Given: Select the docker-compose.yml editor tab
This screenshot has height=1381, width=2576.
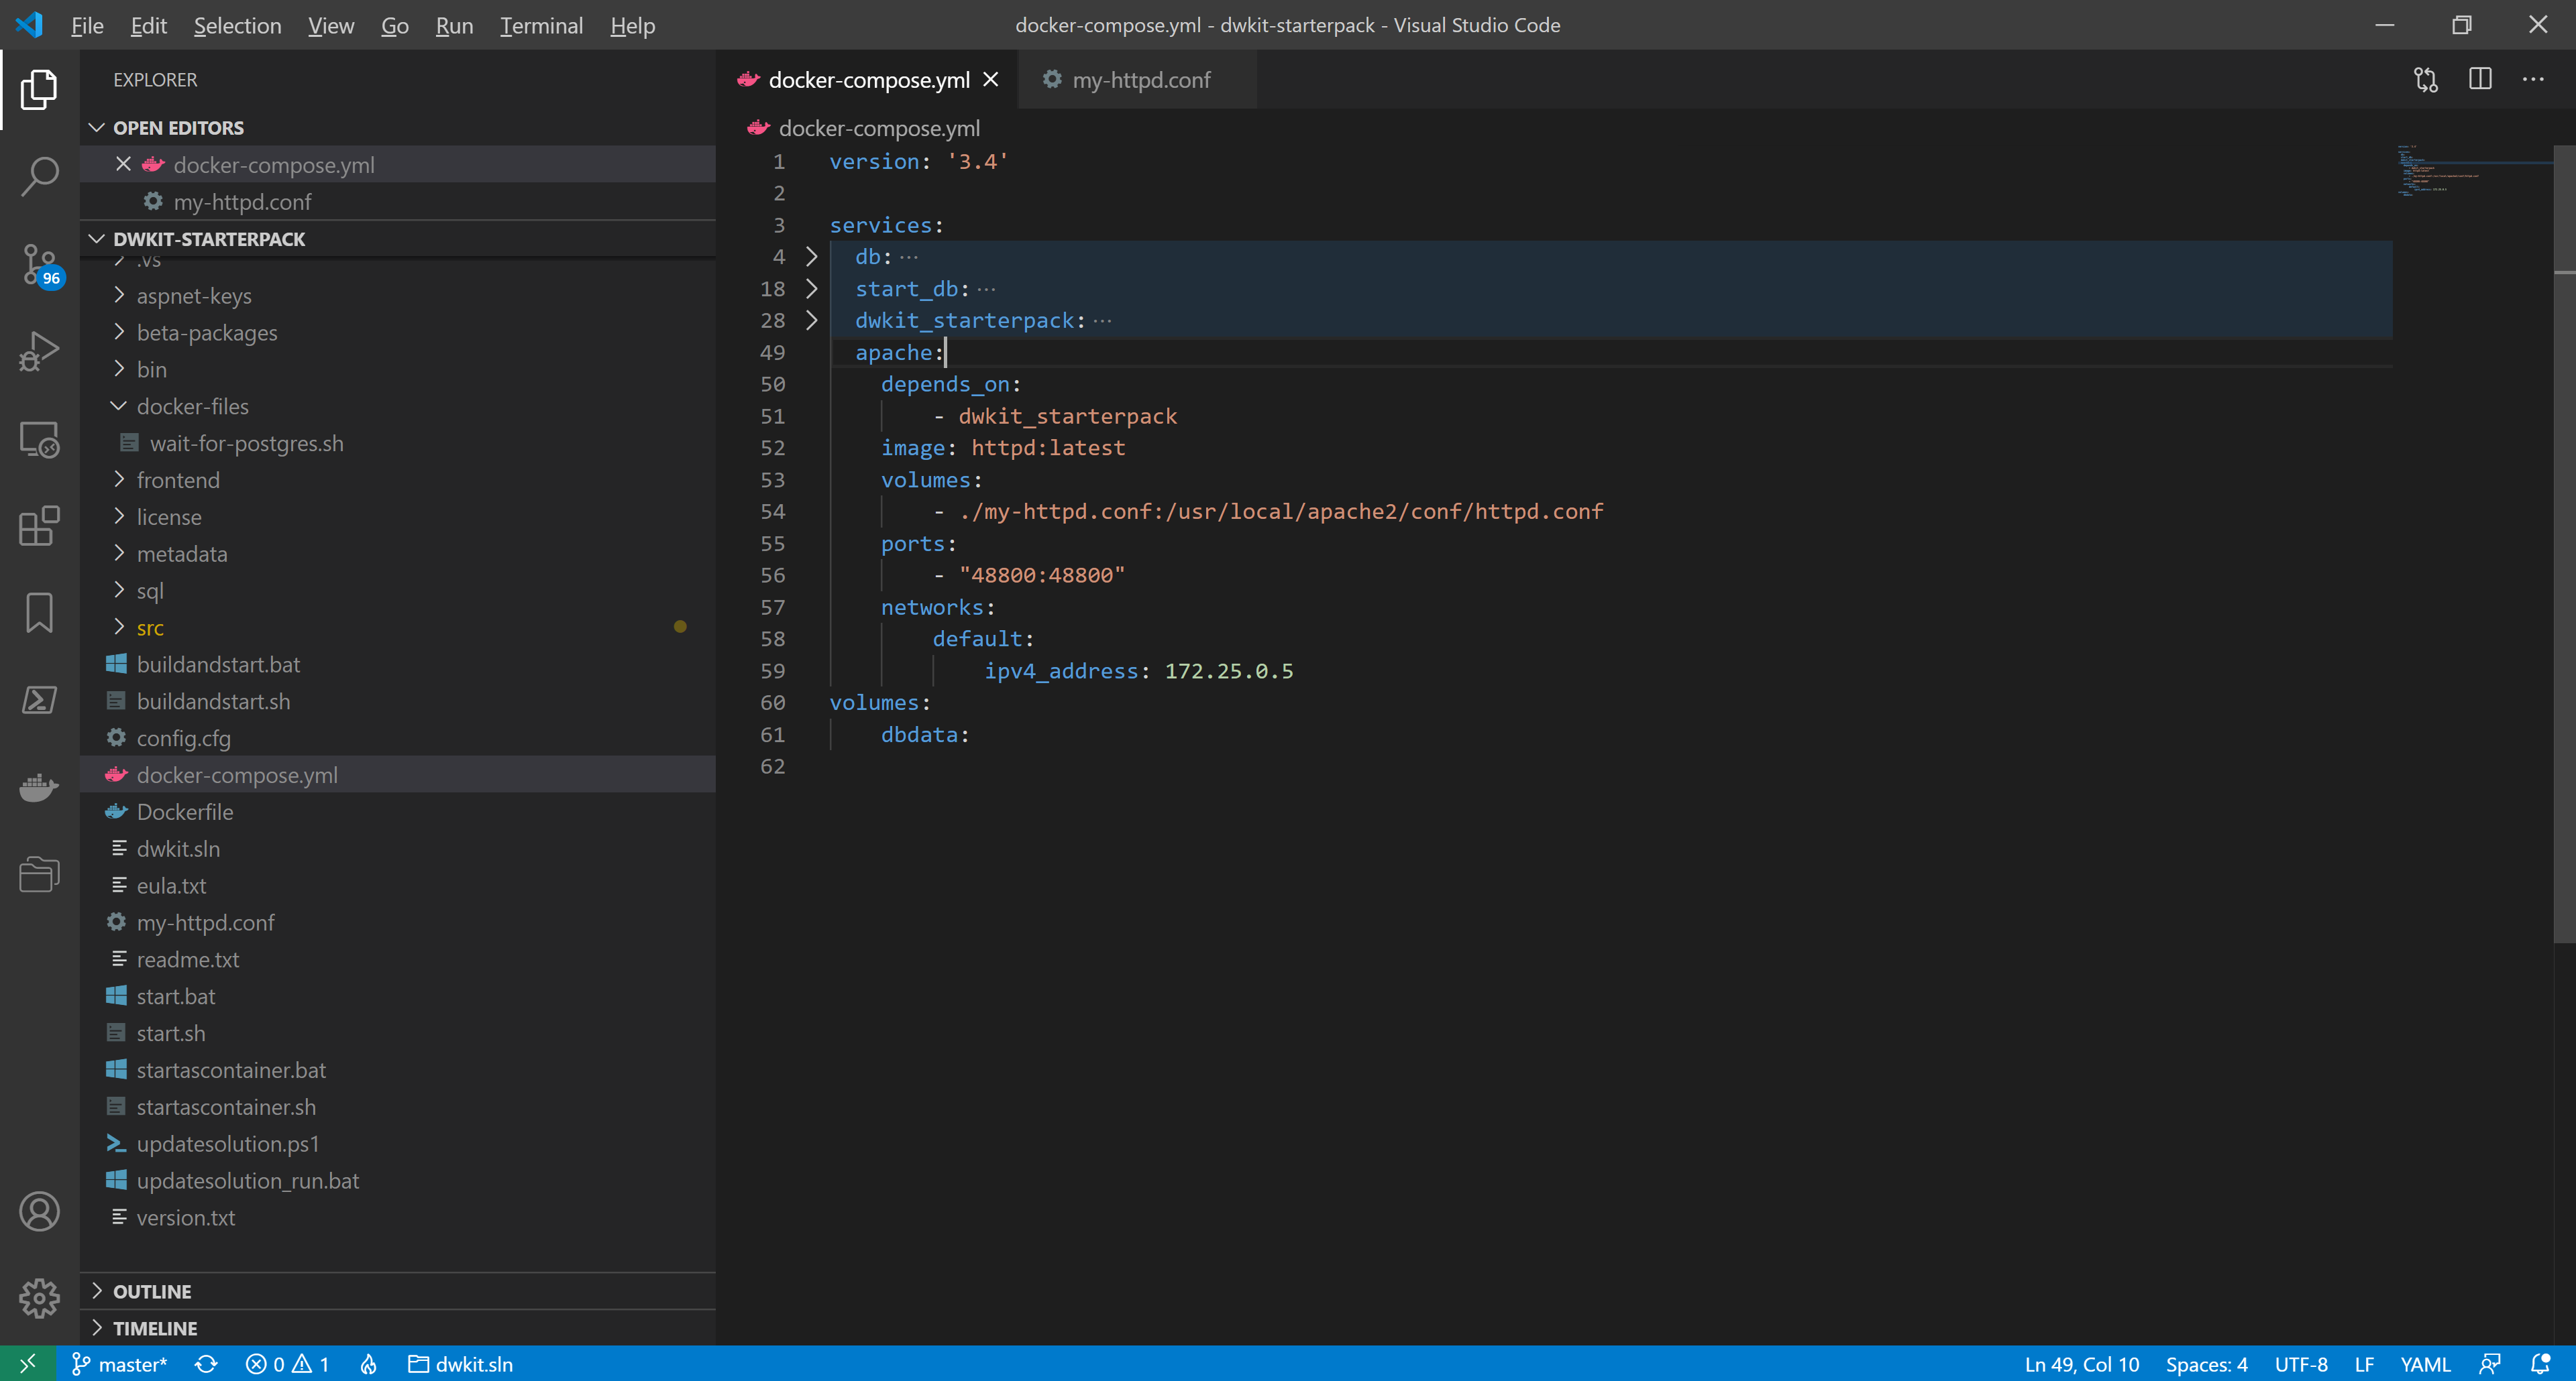Looking at the screenshot, I should (868, 80).
